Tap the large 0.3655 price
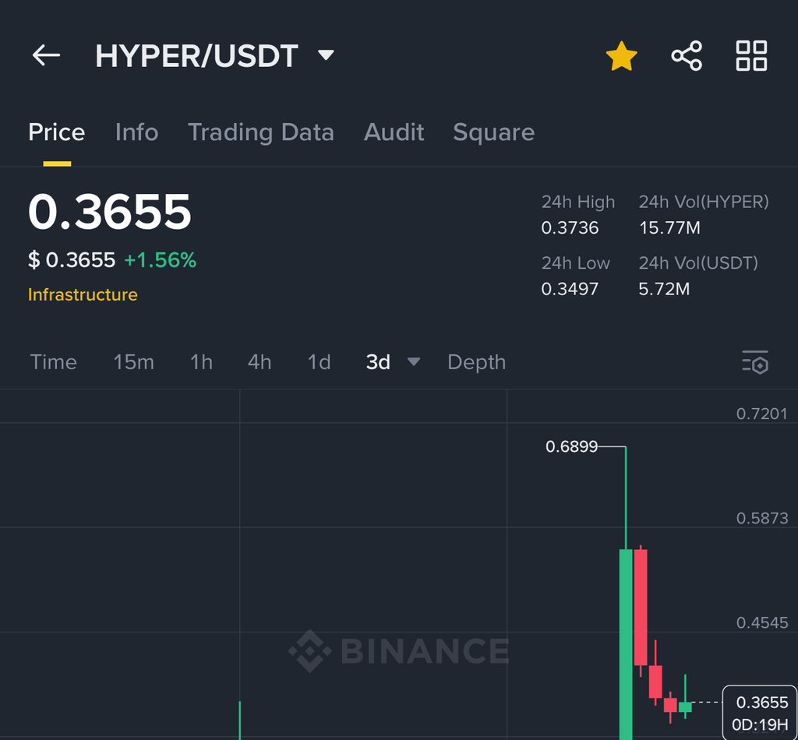The image size is (798, 740). point(109,212)
